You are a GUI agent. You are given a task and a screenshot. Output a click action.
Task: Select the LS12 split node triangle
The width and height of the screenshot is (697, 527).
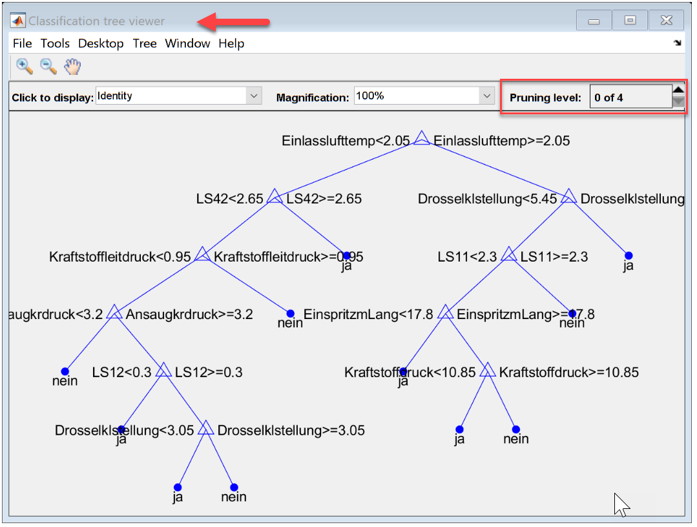(x=163, y=371)
